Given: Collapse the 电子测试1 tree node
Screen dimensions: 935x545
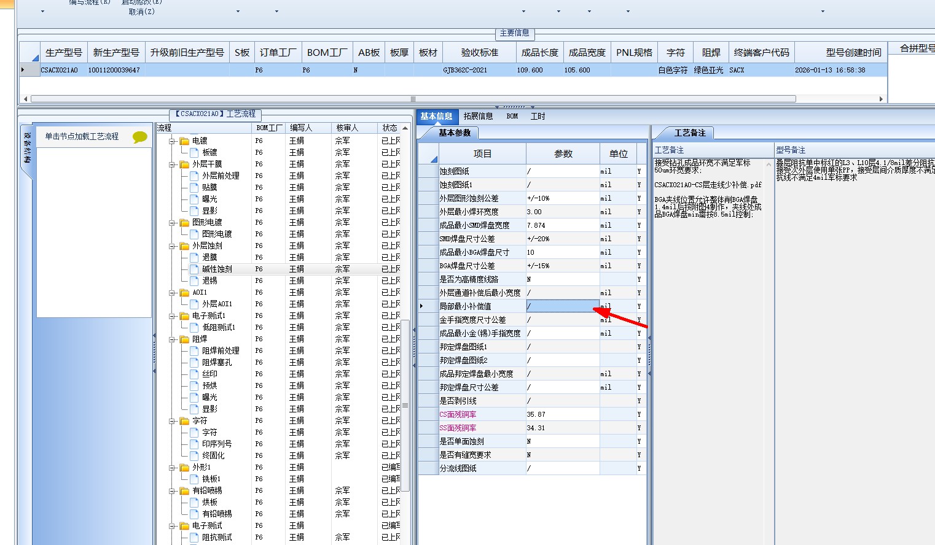Looking at the screenshot, I should tap(173, 316).
